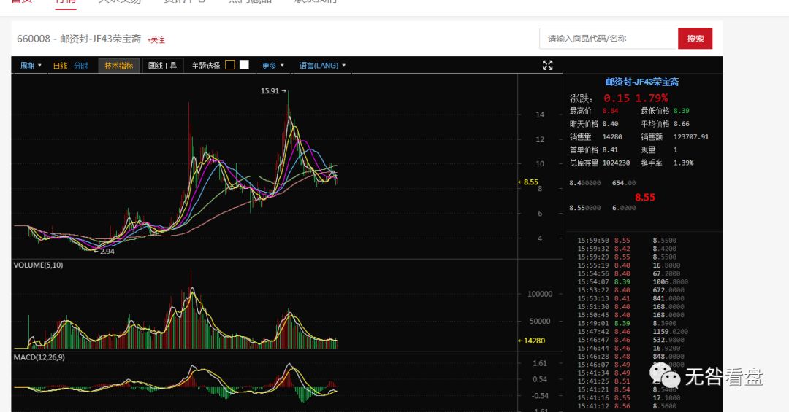This screenshot has height=412, width=789.
Task: Click the 最高价 8.84 value
Action: click(610, 111)
